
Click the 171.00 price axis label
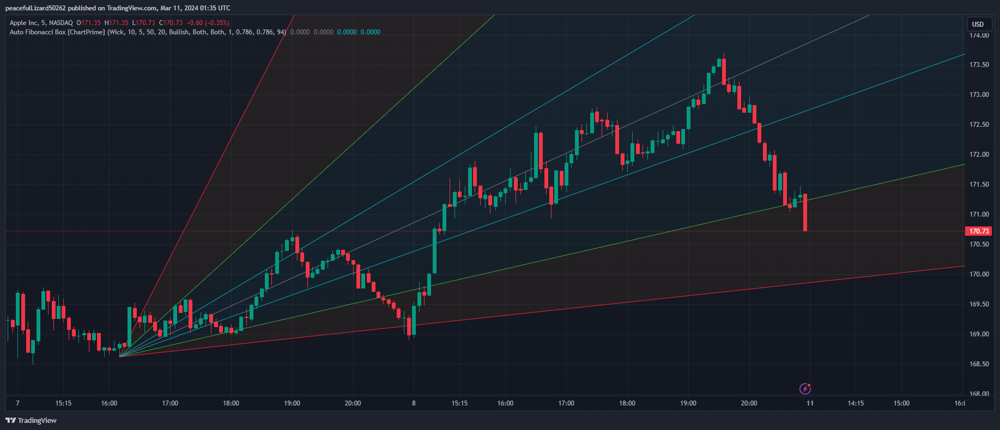click(x=979, y=214)
